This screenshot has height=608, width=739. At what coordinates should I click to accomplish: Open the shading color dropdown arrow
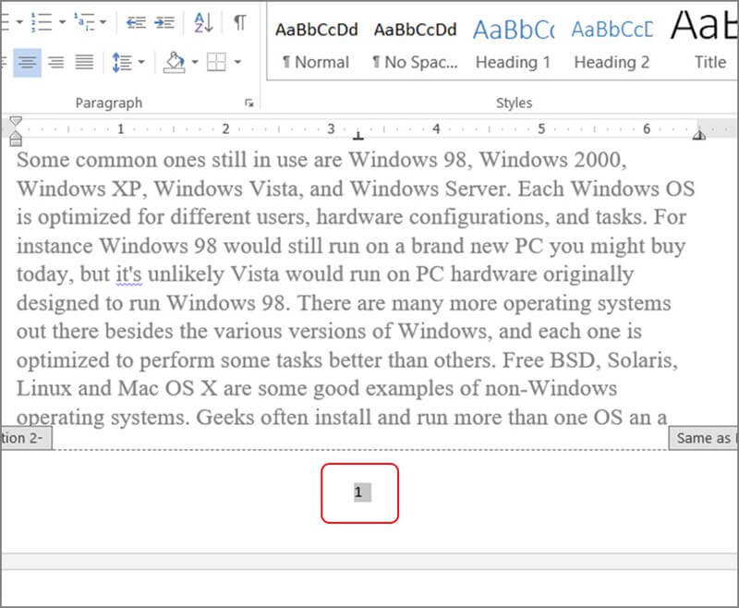click(x=195, y=62)
